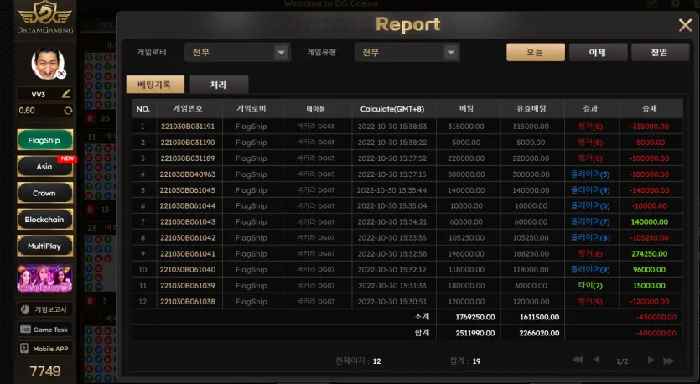Go to the first page of results
The image size is (700, 384).
(x=578, y=360)
